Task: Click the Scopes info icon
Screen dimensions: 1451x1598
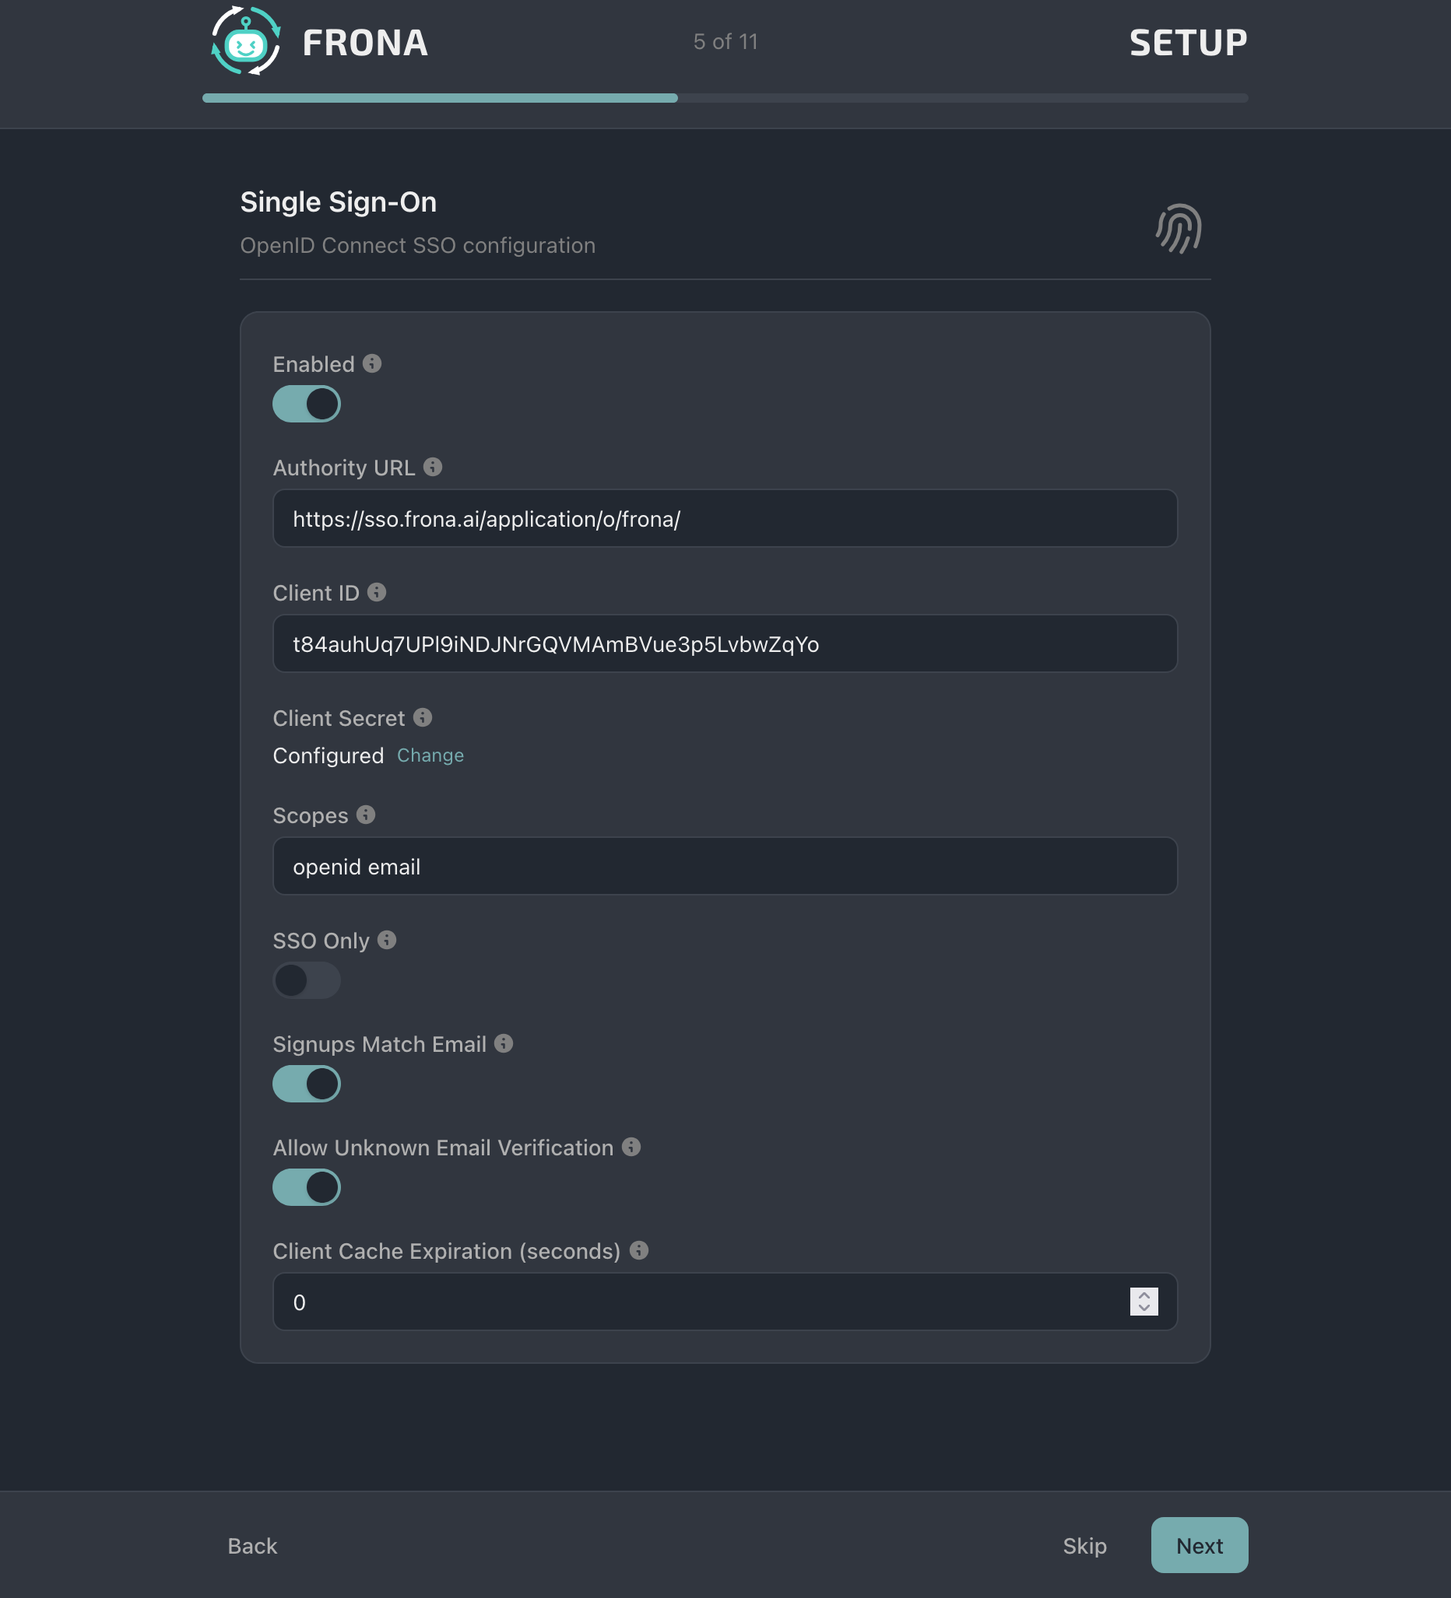Action: tap(366, 815)
